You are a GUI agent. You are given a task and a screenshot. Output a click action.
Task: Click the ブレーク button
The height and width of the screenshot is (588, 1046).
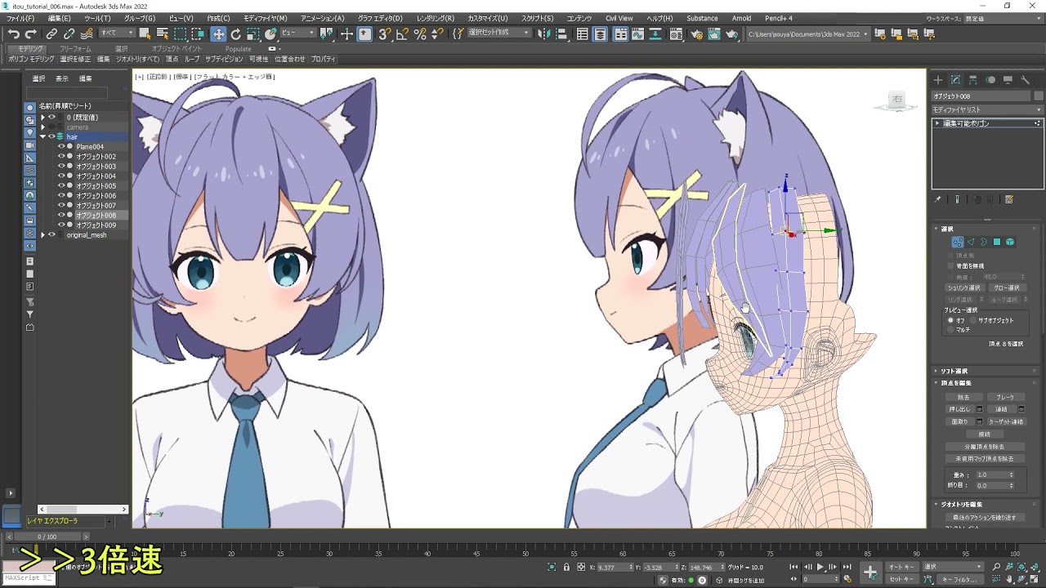point(1005,397)
